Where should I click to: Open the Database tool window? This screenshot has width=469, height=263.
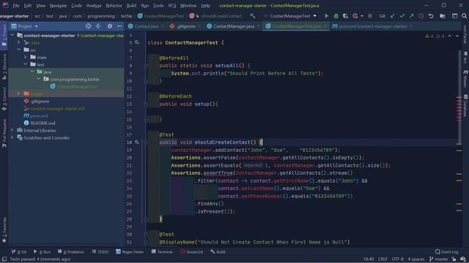coord(465,105)
